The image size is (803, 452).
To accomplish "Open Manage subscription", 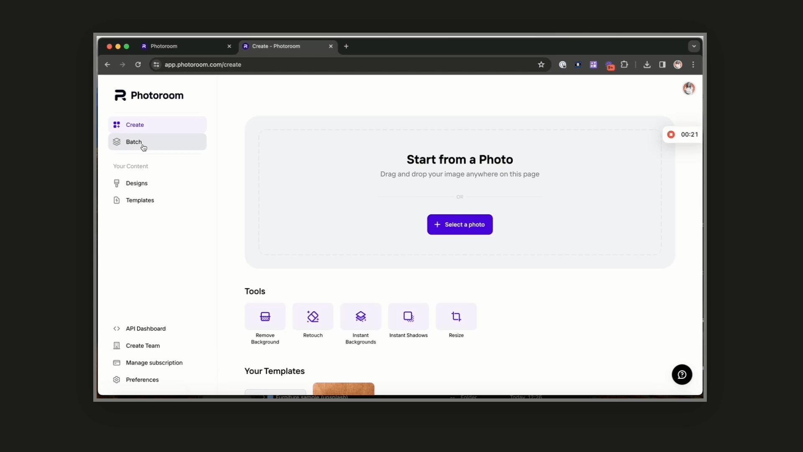I will [x=157, y=362].
